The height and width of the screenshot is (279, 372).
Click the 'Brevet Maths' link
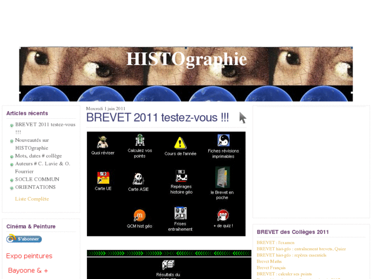point(269,261)
